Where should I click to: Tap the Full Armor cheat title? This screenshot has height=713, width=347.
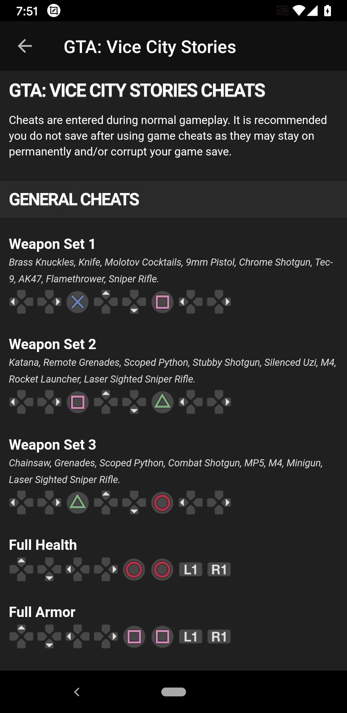point(42,612)
